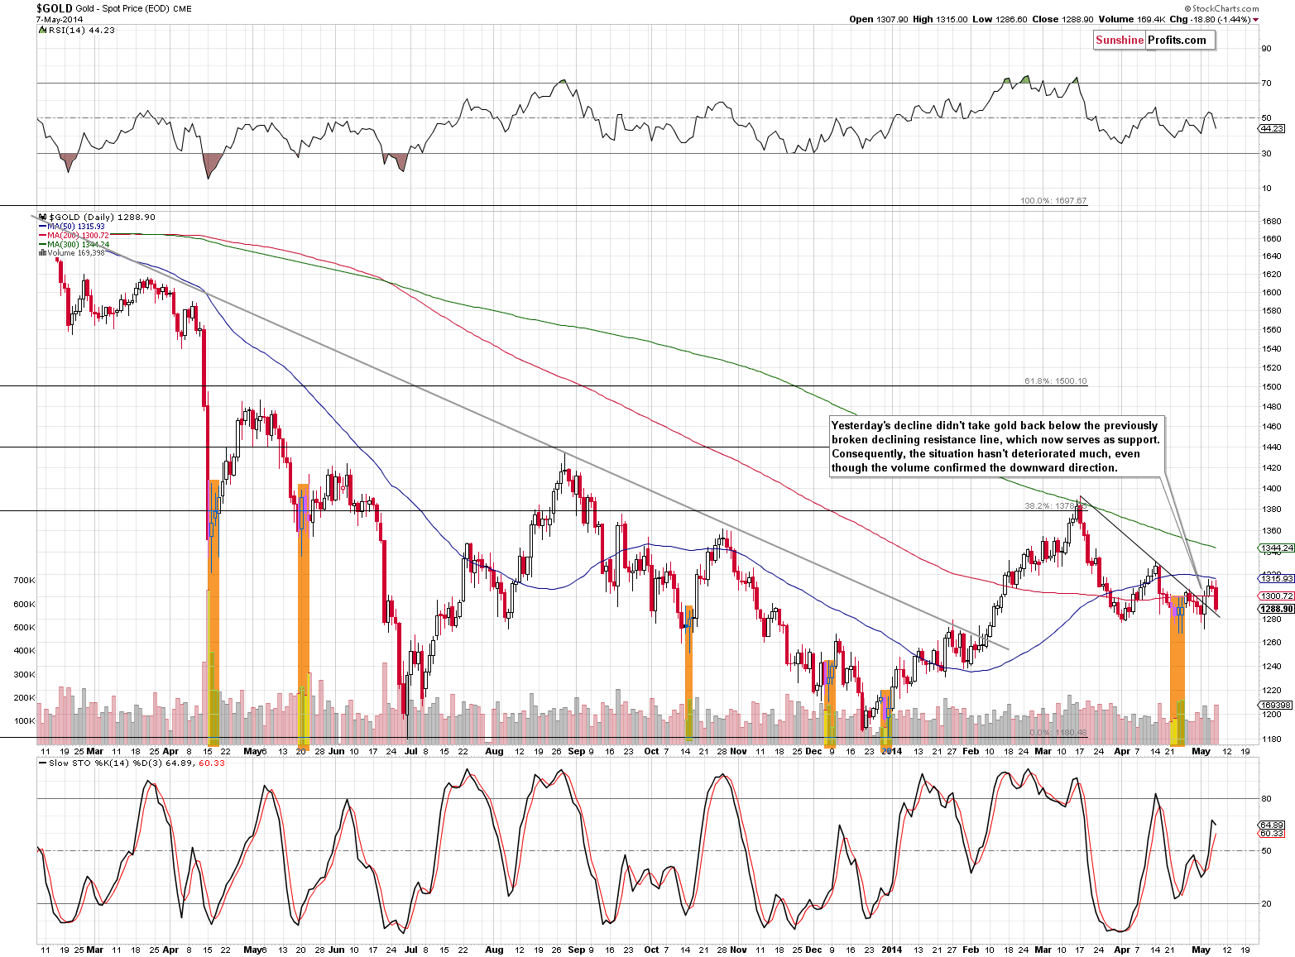Click the bold 1288.90 price tag
Image resolution: width=1295 pixels, height=957 pixels.
click(x=1275, y=608)
